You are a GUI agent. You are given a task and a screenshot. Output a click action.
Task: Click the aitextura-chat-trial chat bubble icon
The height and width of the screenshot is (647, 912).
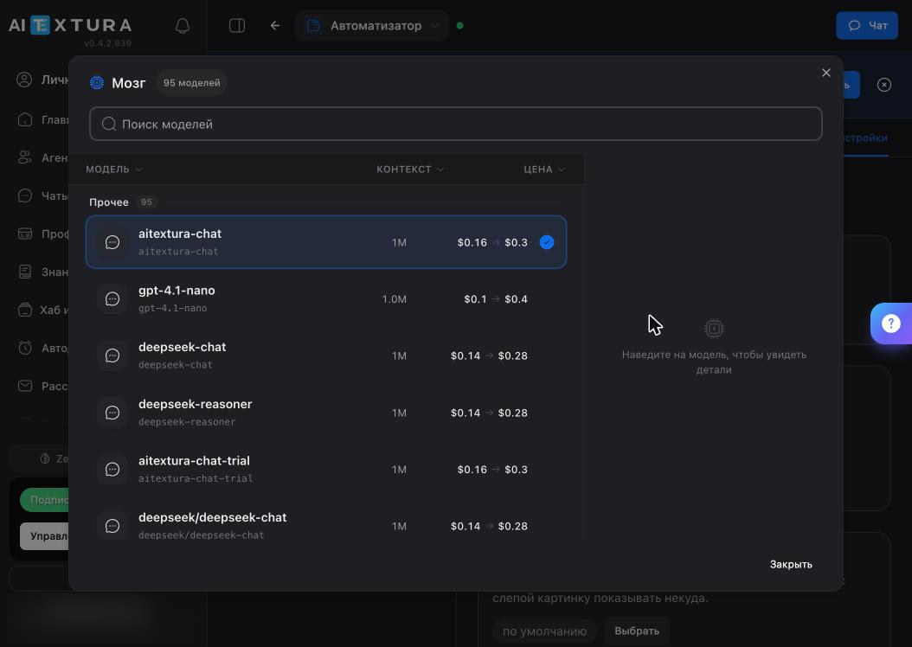pyautogui.click(x=112, y=469)
